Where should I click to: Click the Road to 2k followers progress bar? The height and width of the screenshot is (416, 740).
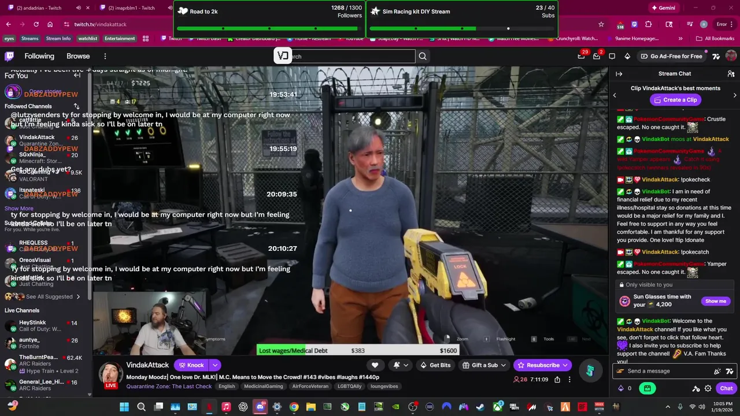point(269,28)
